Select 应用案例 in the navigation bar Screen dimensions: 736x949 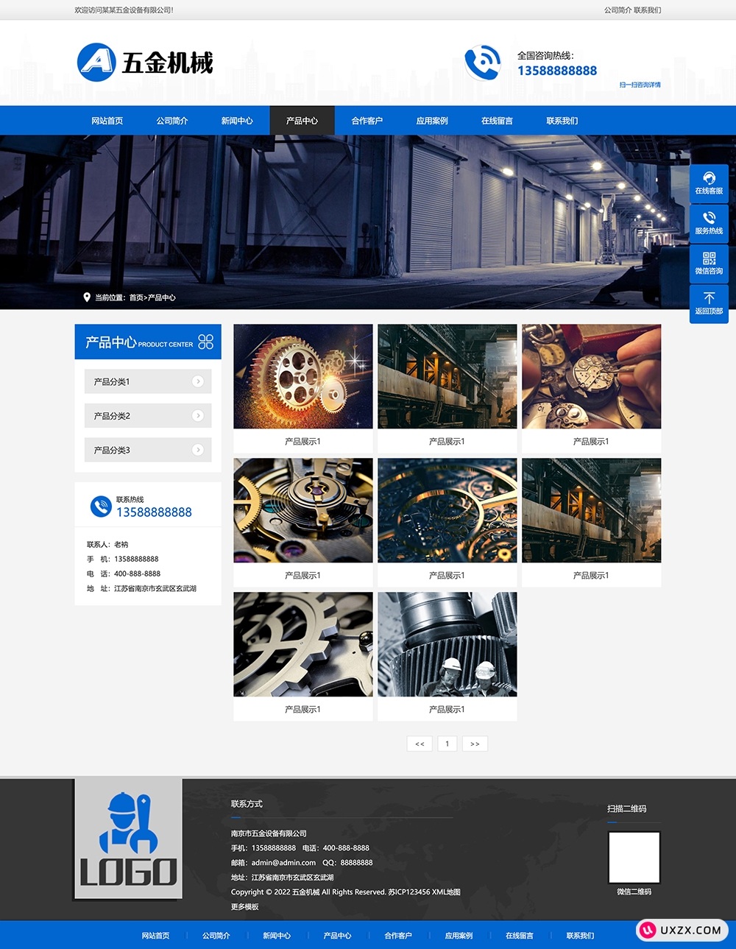[x=432, y=121]
